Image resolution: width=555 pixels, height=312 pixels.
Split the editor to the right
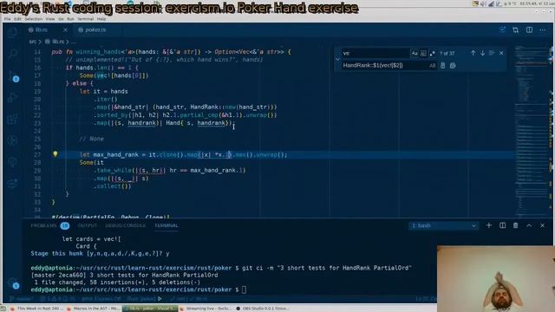click(529, 30)
